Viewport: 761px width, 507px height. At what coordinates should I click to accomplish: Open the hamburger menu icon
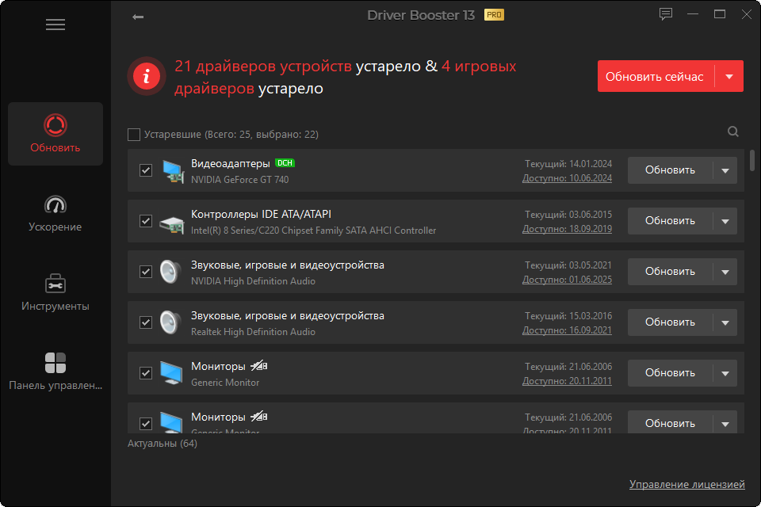[x=55, y=25]
